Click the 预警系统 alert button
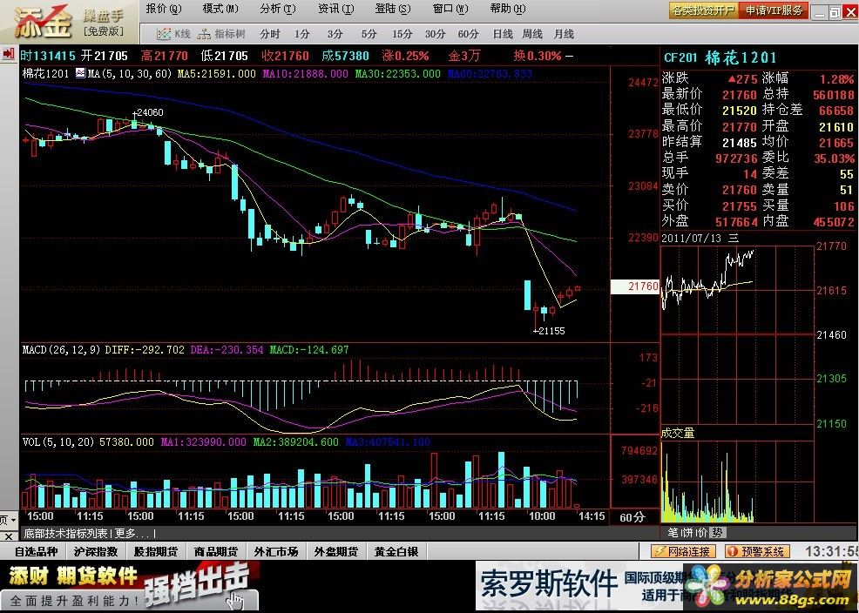The image size is (859, 613). [758, 552]
